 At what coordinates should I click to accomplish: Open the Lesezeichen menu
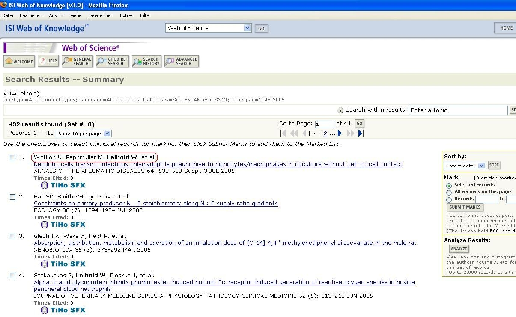[101, 15]
